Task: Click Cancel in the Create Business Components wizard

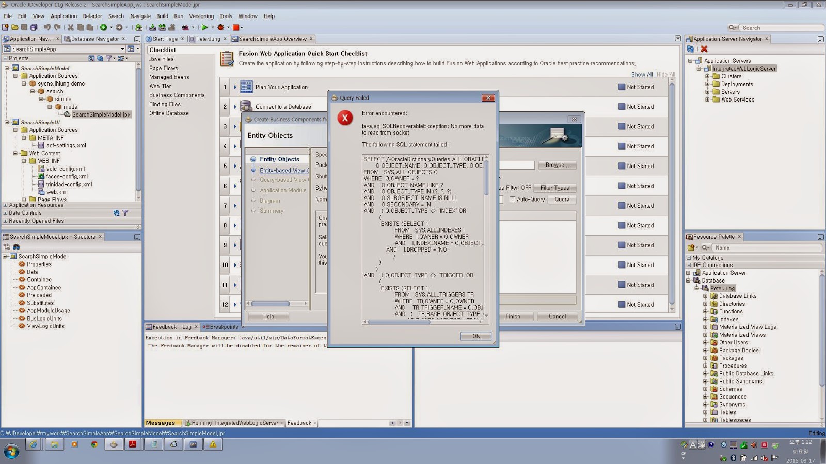Action: coord(557,316)
